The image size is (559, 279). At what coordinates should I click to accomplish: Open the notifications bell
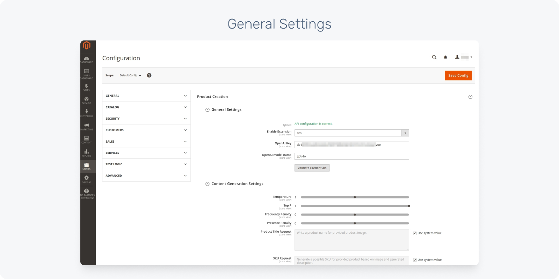click(x=445, y=57)
